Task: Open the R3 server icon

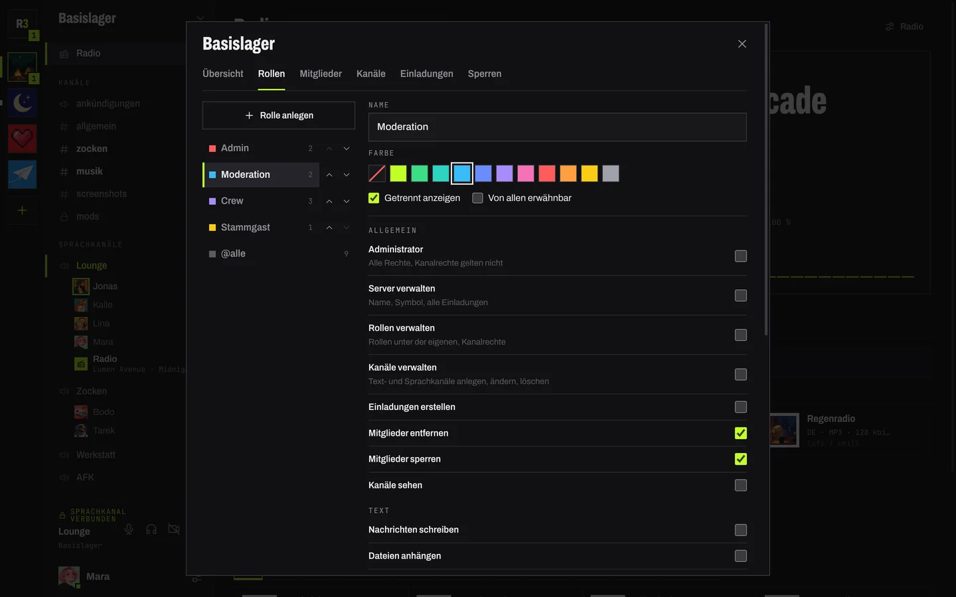Action: click(x=22, y=25)
